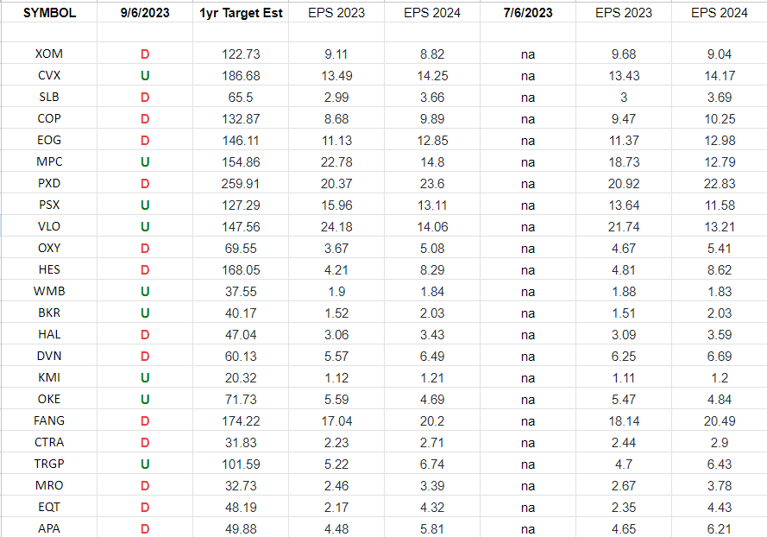The width and height of the screenshot is (767, 537).
Task: Click the HES symbol cell
Action: click(x=49, y=269)
